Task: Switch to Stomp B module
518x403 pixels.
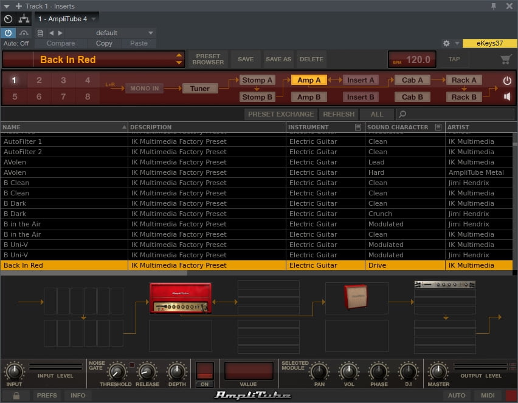Action: [x=257, y=97]
